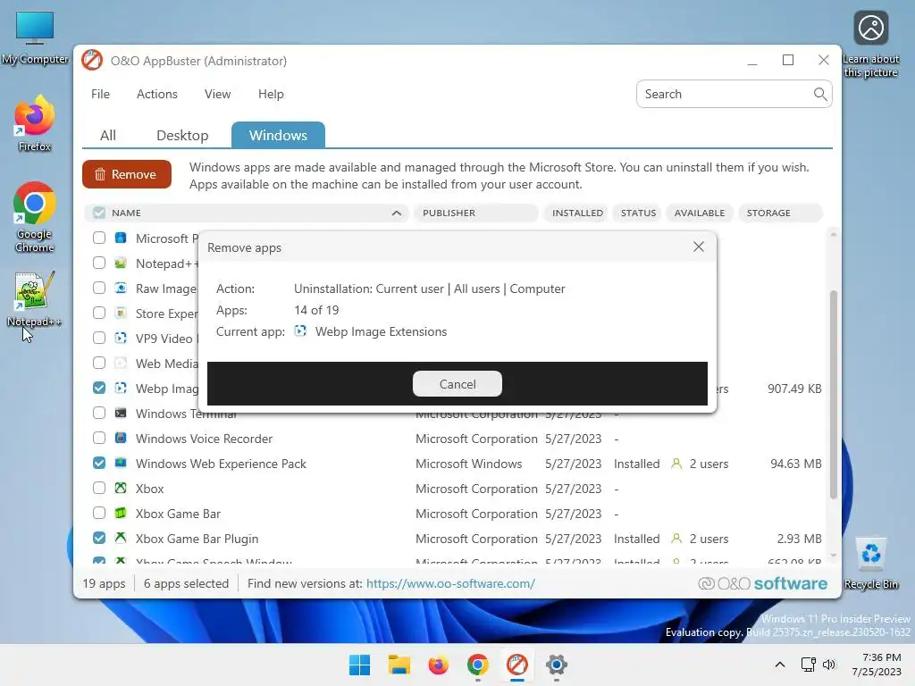Uncheck the Webp Image row checkbox
This screenshot has width=915, height=686.
coord(99,389)
